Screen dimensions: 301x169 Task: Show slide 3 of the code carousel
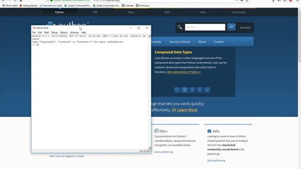click(x=192, y=90)
